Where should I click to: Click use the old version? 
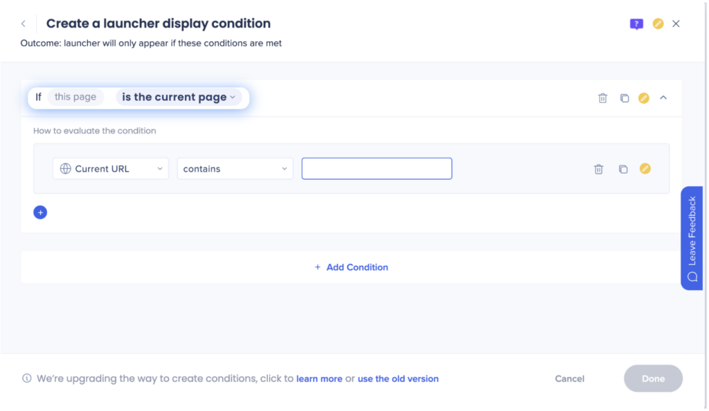tap(398, 378)
